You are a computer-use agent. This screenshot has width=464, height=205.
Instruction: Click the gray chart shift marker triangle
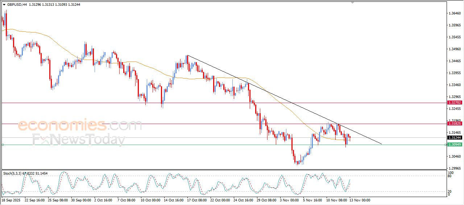tap(352, 3)
